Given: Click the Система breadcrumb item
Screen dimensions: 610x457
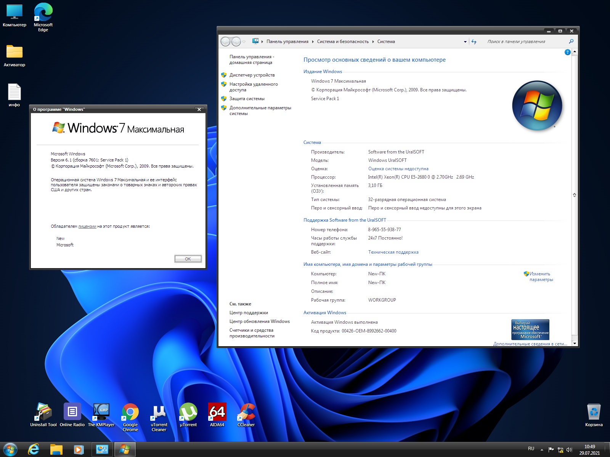Looking at the screenshot, I should tap(386, 42).
